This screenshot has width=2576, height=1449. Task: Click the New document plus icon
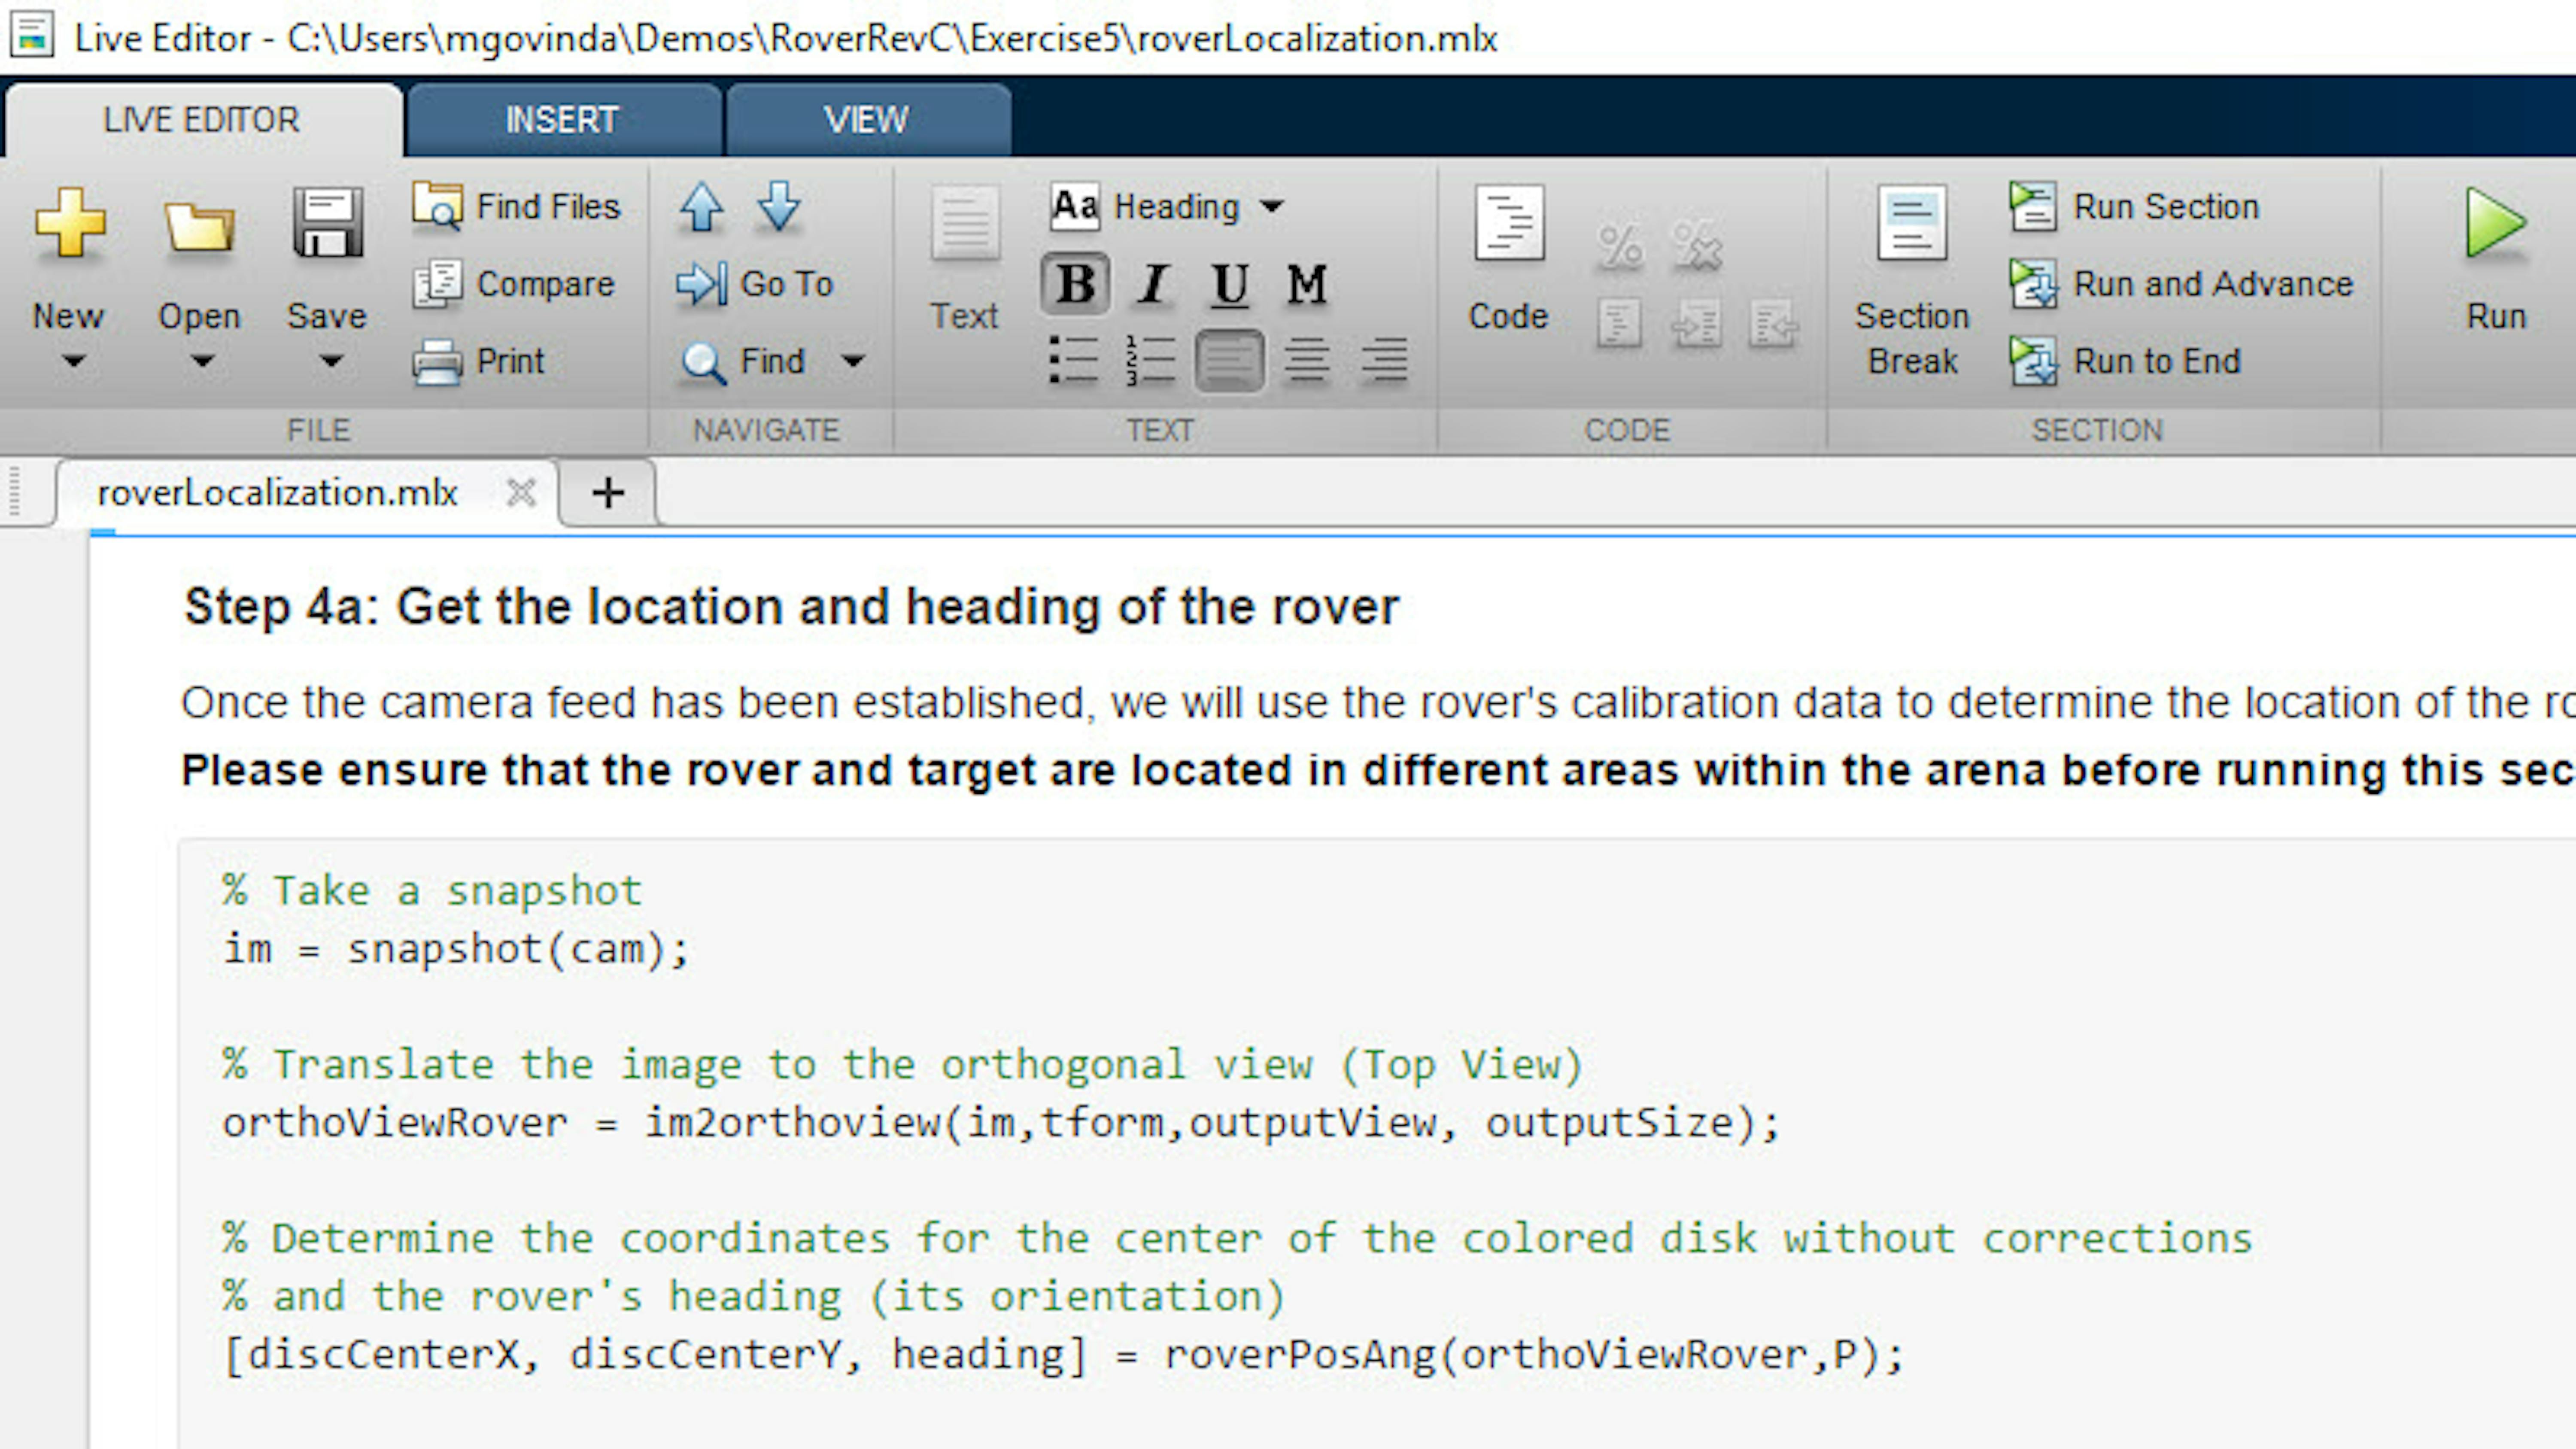coord(69,222)
